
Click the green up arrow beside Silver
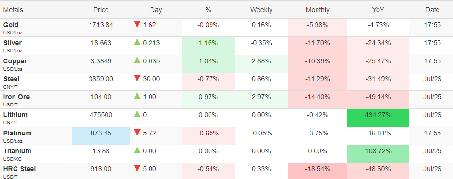[137, 42]
